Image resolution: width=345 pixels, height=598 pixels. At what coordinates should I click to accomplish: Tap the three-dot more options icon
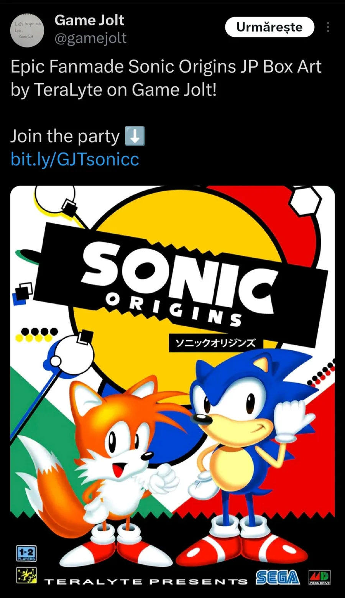(328, 27)
